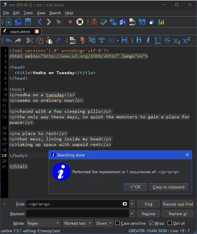Toggle the Case sensitive checkbox
Screen dimensions: 197x234
(117, 223)
